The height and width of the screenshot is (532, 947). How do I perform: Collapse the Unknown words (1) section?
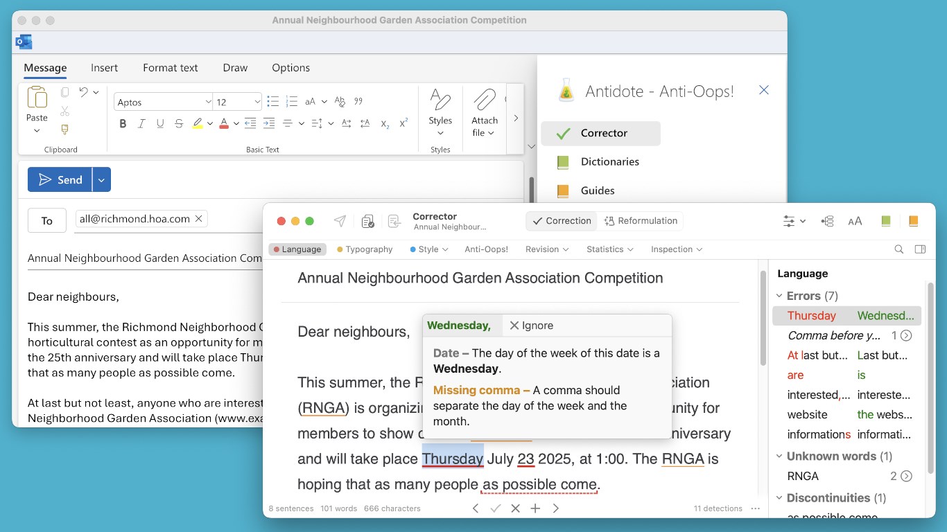click(780, 456)
